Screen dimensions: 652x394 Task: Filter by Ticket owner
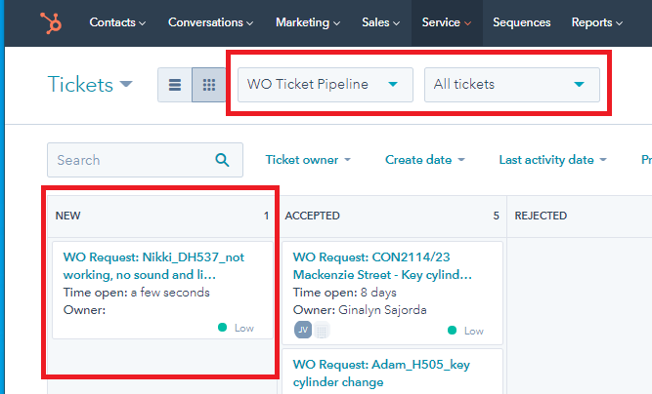pyautogui.click(x=308, y=160)
